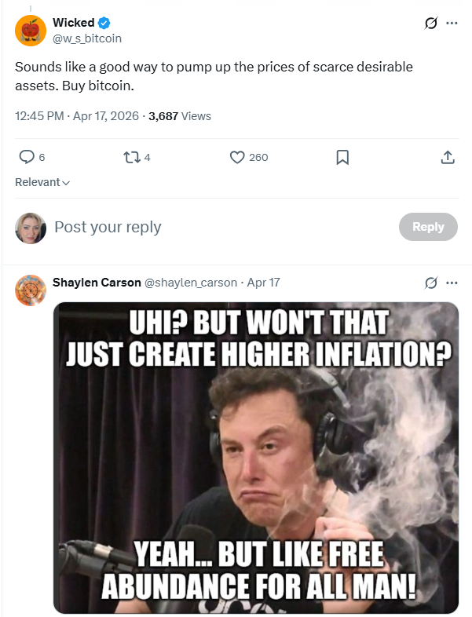Open the Wicked display name

(x=73, y=23)
